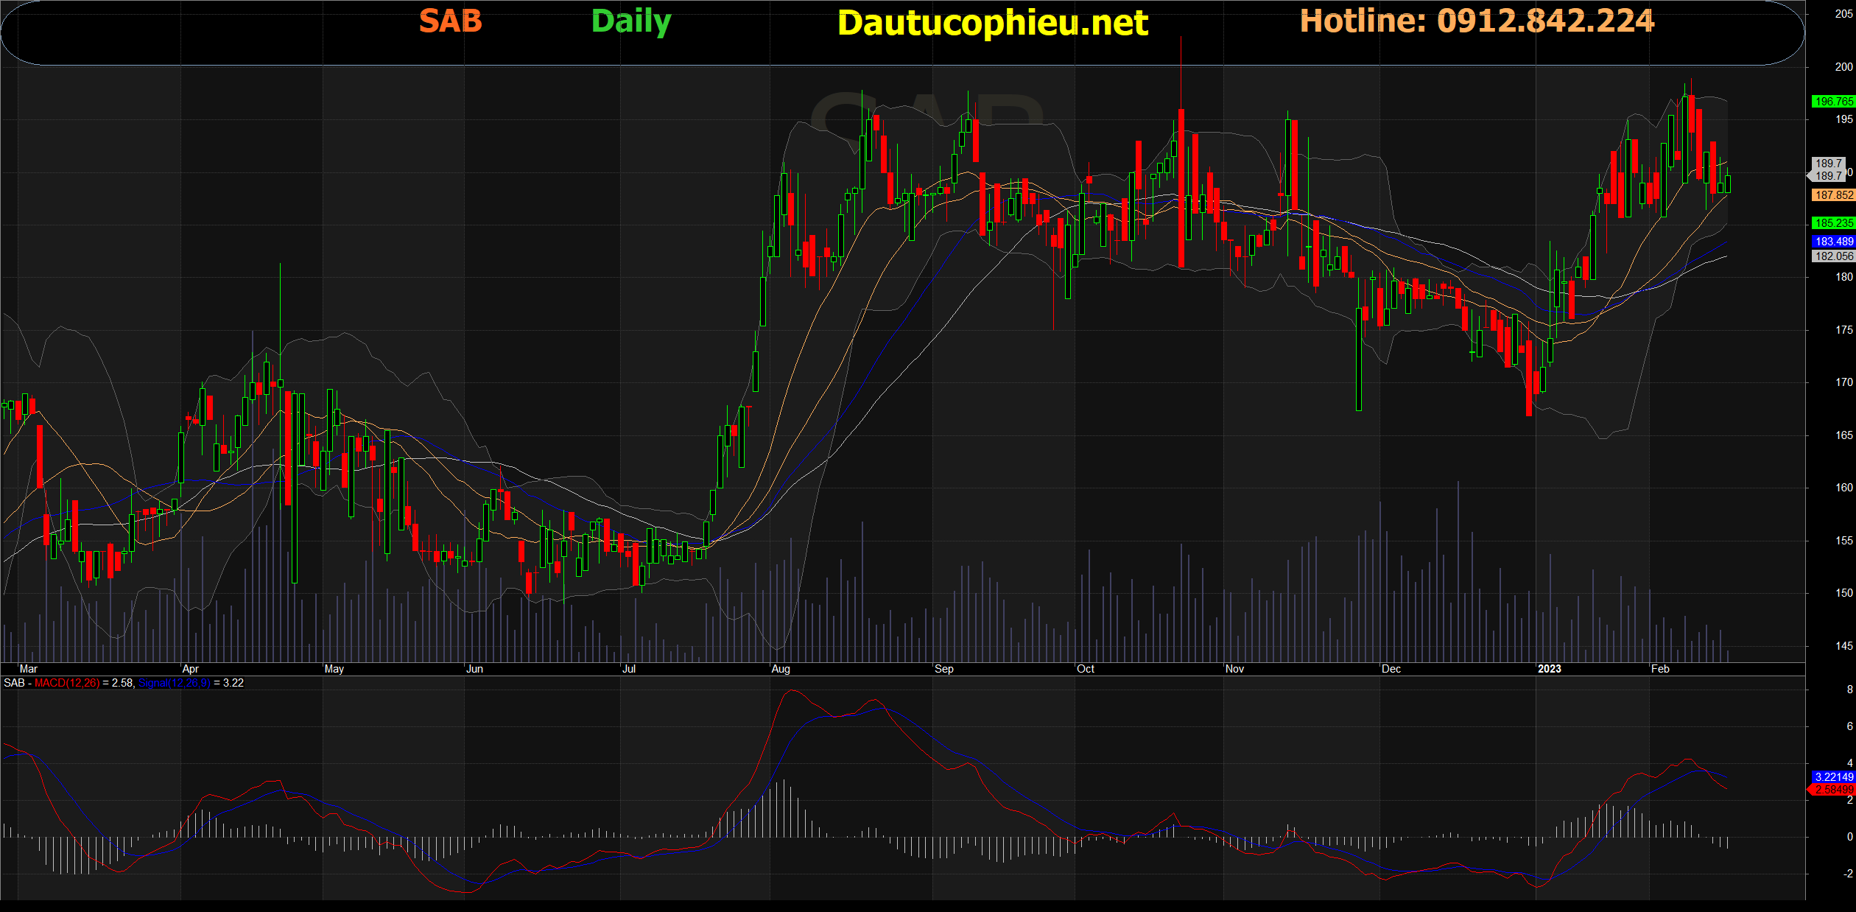
Task: Click the Aug month marker on time axis
Action: point(781,669)
